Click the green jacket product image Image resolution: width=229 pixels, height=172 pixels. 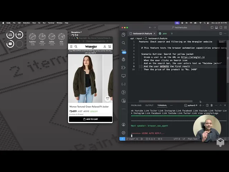click(86, 79)
